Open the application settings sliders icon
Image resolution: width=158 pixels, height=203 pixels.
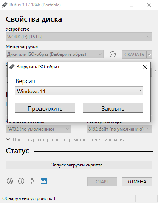click(33, 181)
